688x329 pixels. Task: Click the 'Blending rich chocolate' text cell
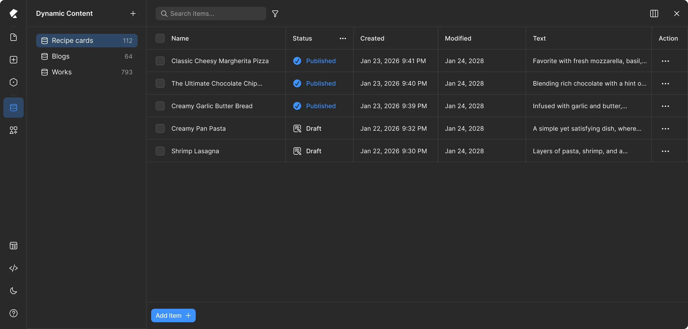(590, 83)
